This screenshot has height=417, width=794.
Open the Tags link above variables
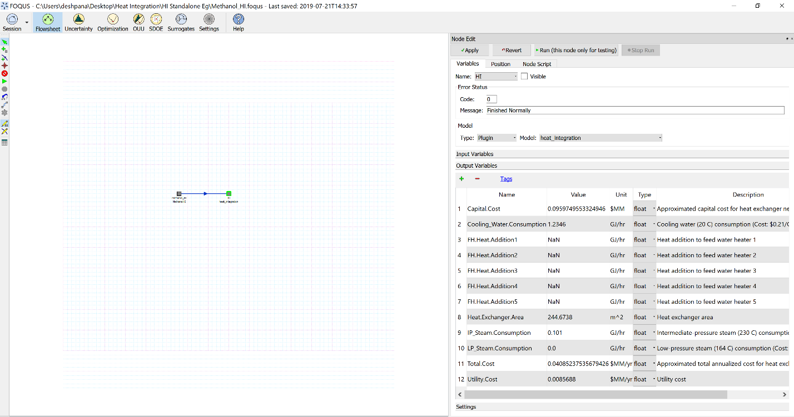click(505, 178)
